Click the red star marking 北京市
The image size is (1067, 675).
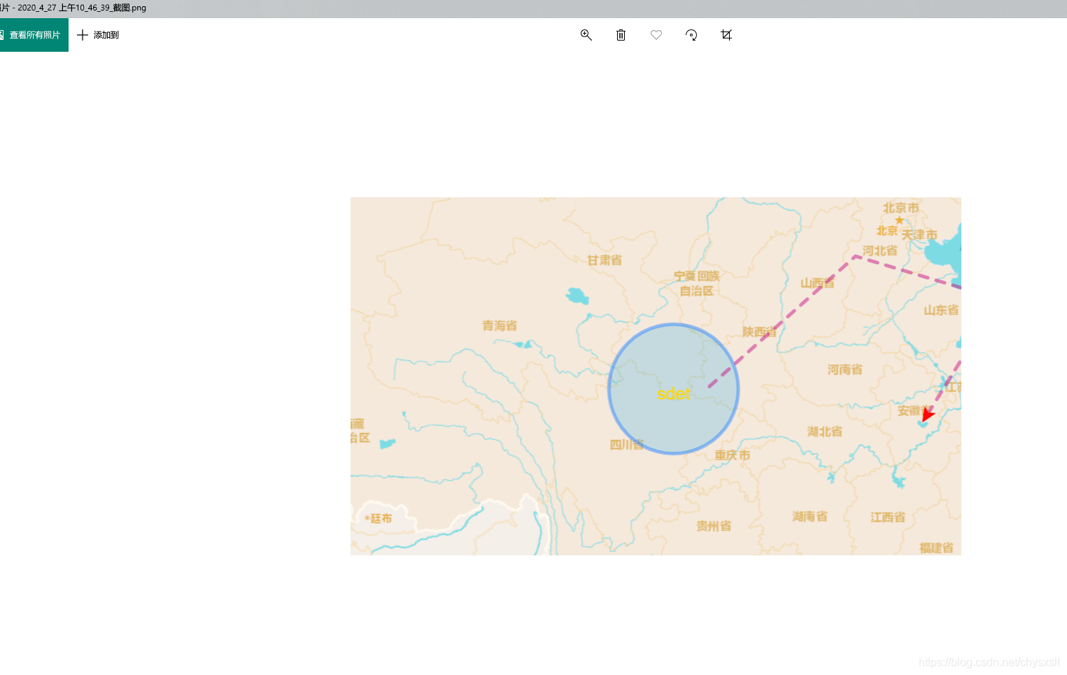pos(898,218)
